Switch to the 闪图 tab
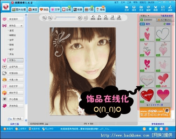This screenshot has height=139, width=176. 89,9
